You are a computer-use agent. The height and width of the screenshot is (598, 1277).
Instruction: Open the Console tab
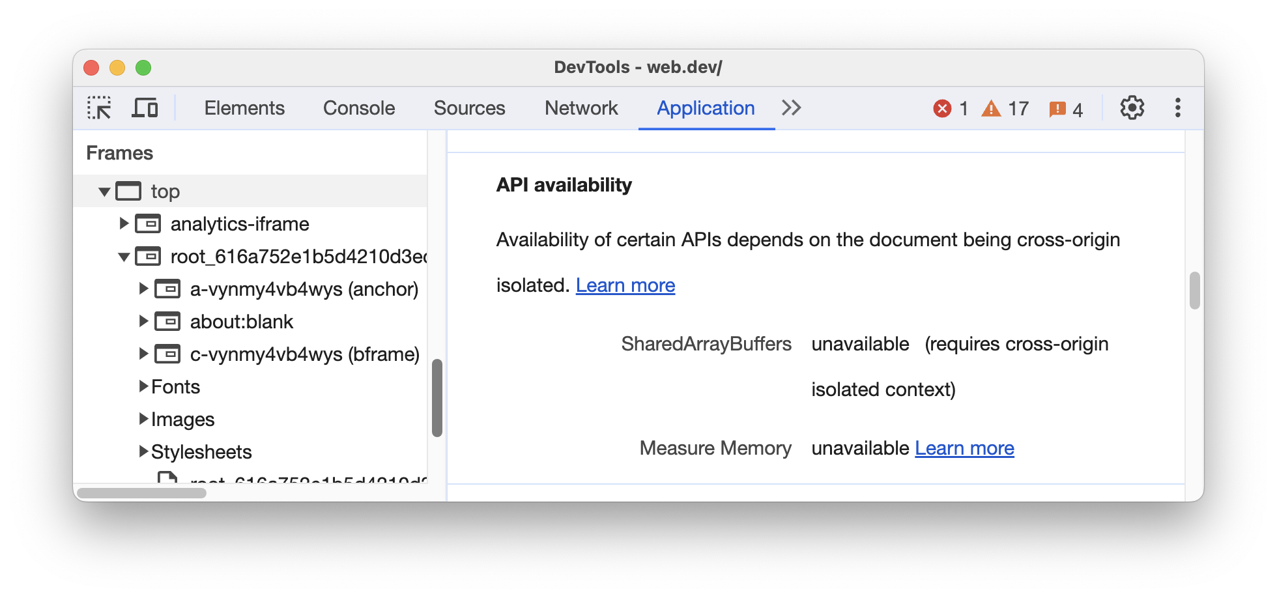[x=358, y=107]
